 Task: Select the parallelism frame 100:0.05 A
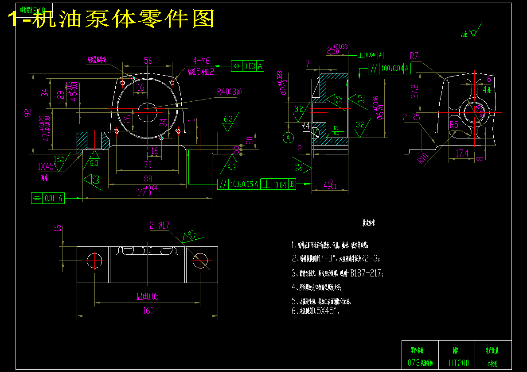click(x=239, y=184)
